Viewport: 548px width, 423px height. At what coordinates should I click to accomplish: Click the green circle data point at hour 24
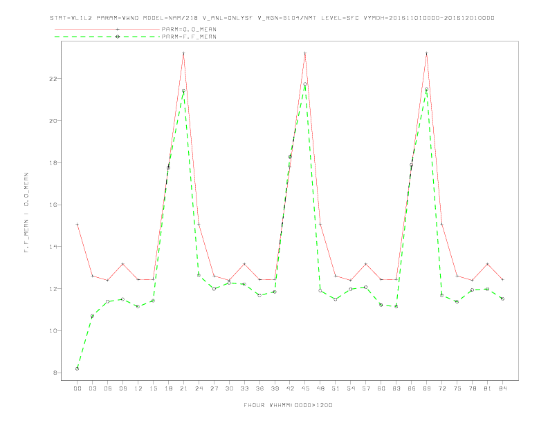[199, 275]
